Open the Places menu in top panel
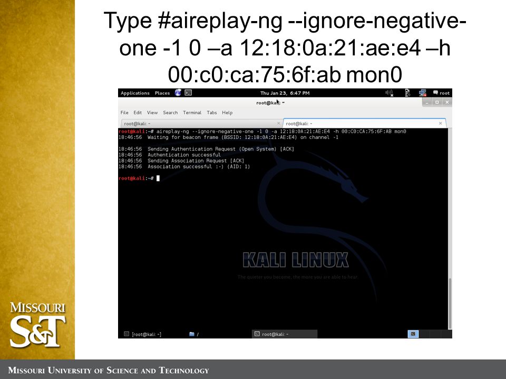 (162, 93)
